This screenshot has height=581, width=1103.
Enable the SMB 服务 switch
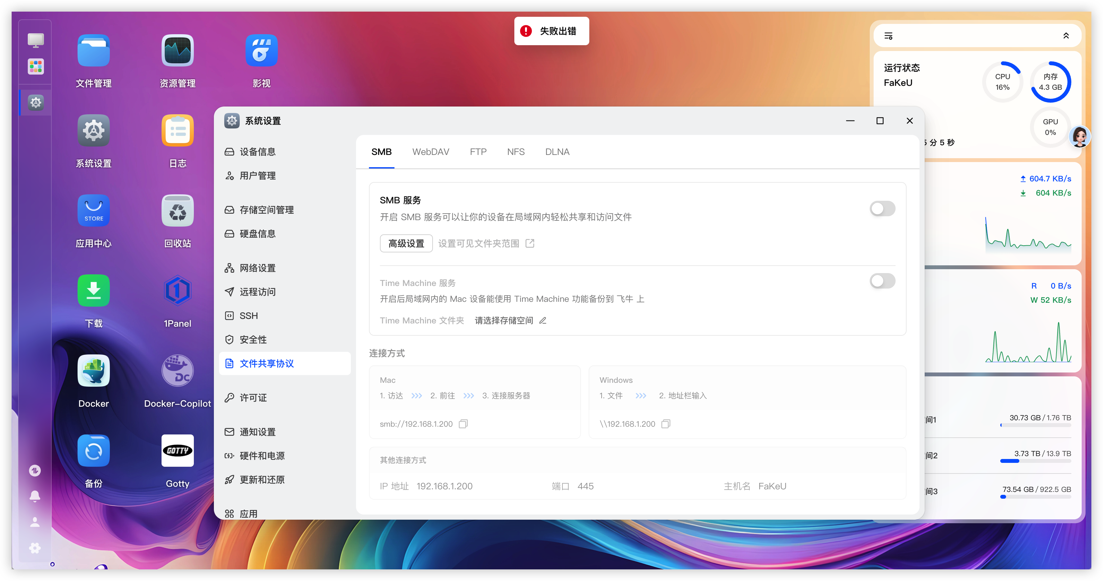coord(882,209)
